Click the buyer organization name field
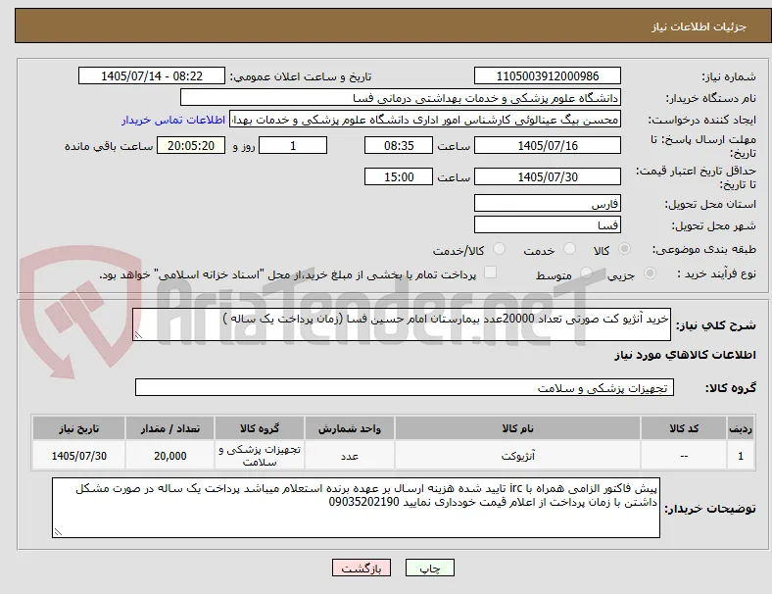Image resolution: width=772 pixels, height=594 pixels. [401, 97]
